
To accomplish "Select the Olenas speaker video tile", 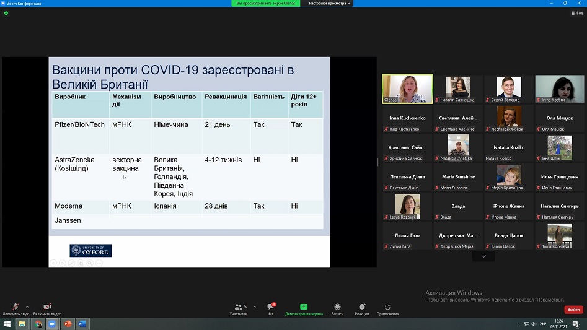I will [407, 89].
